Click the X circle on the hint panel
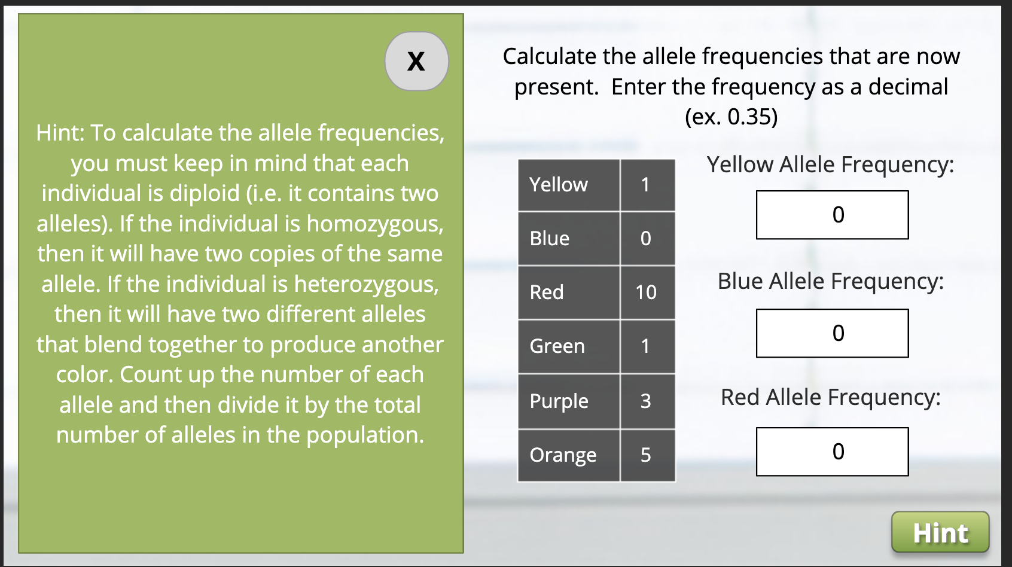Viewport: 1012px width, 567px height. [416, 60]
